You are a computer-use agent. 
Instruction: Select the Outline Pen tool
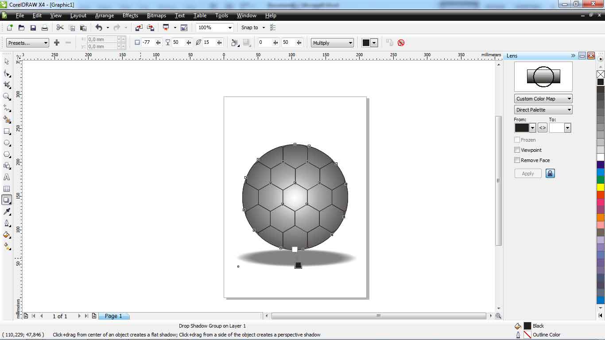[x=7, y=223]
